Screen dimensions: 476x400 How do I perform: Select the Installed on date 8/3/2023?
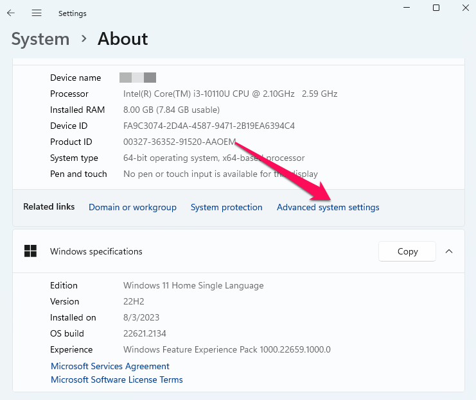[x=141, y=317]
